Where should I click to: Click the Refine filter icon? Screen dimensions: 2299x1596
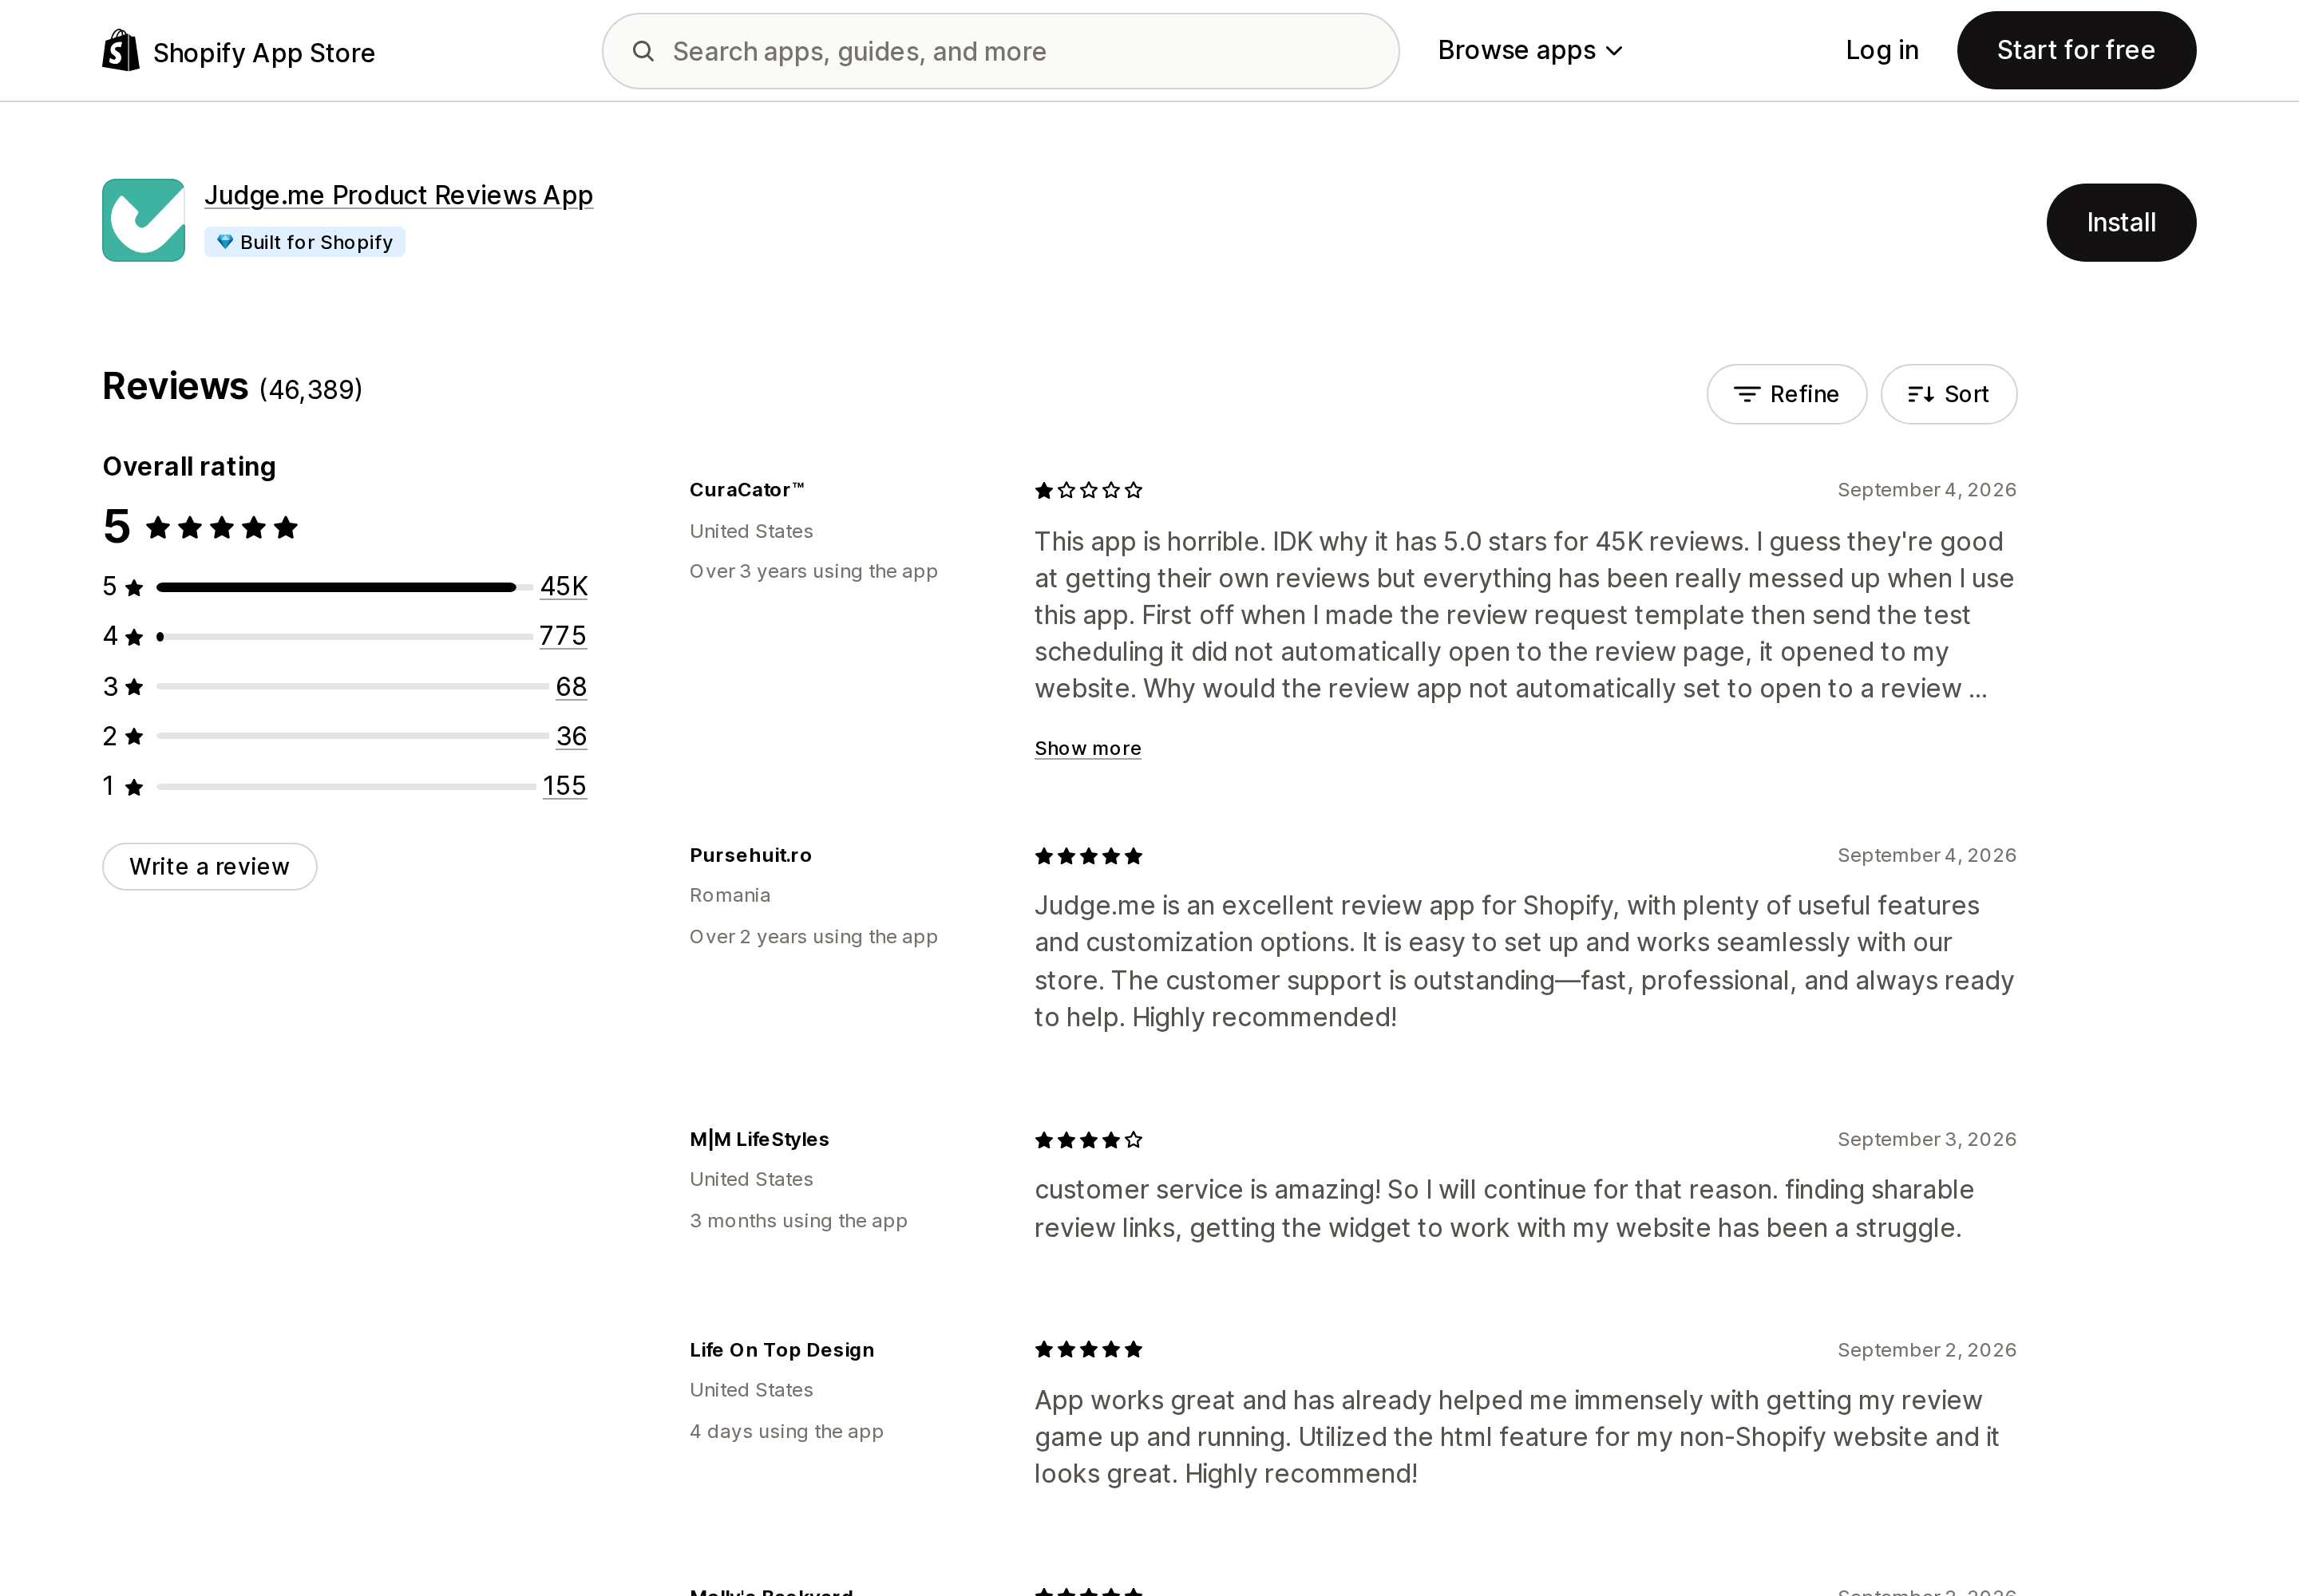(1747, 394)
